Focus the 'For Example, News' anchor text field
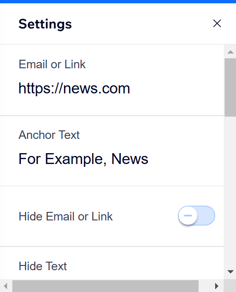The image size is (236, 292). [112, 159]
